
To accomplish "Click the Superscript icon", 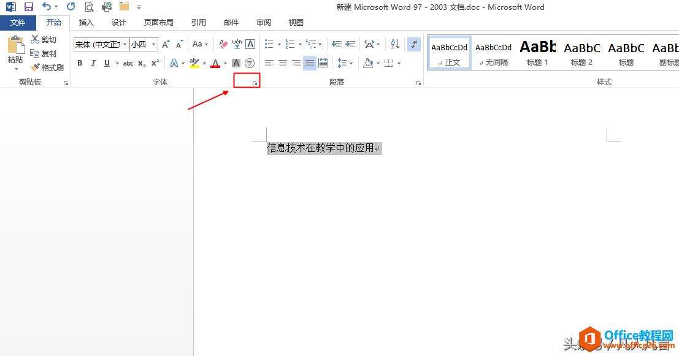I will point(155,62).
